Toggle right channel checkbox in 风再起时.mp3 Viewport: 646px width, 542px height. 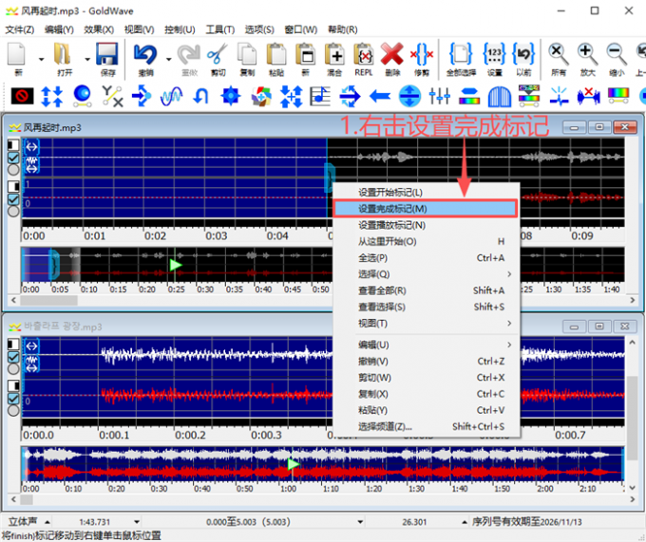13,199
